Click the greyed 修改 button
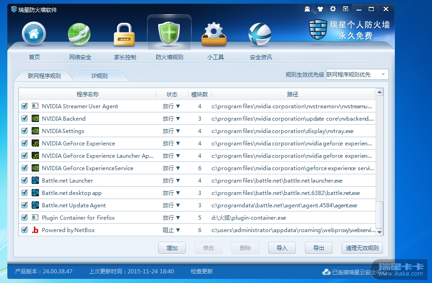The image size is (432, 283). point(209,248)
